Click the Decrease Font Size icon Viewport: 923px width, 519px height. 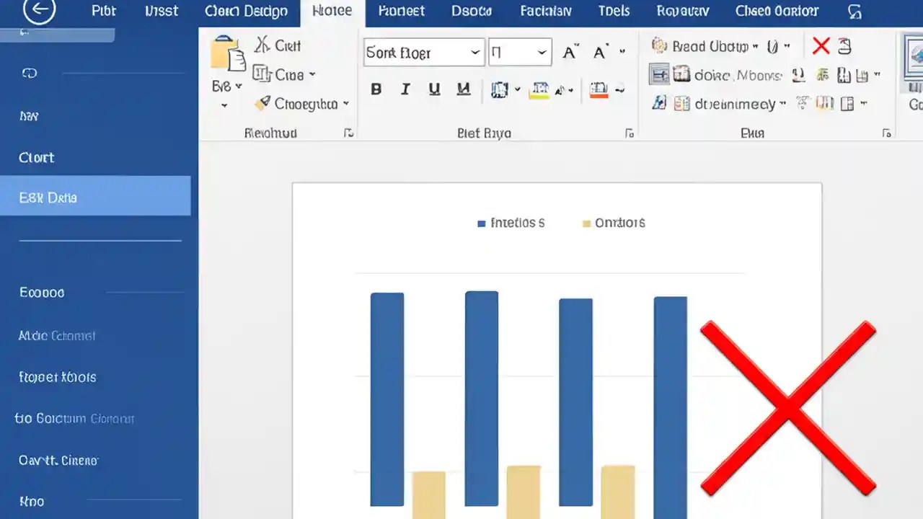[599, 52]
